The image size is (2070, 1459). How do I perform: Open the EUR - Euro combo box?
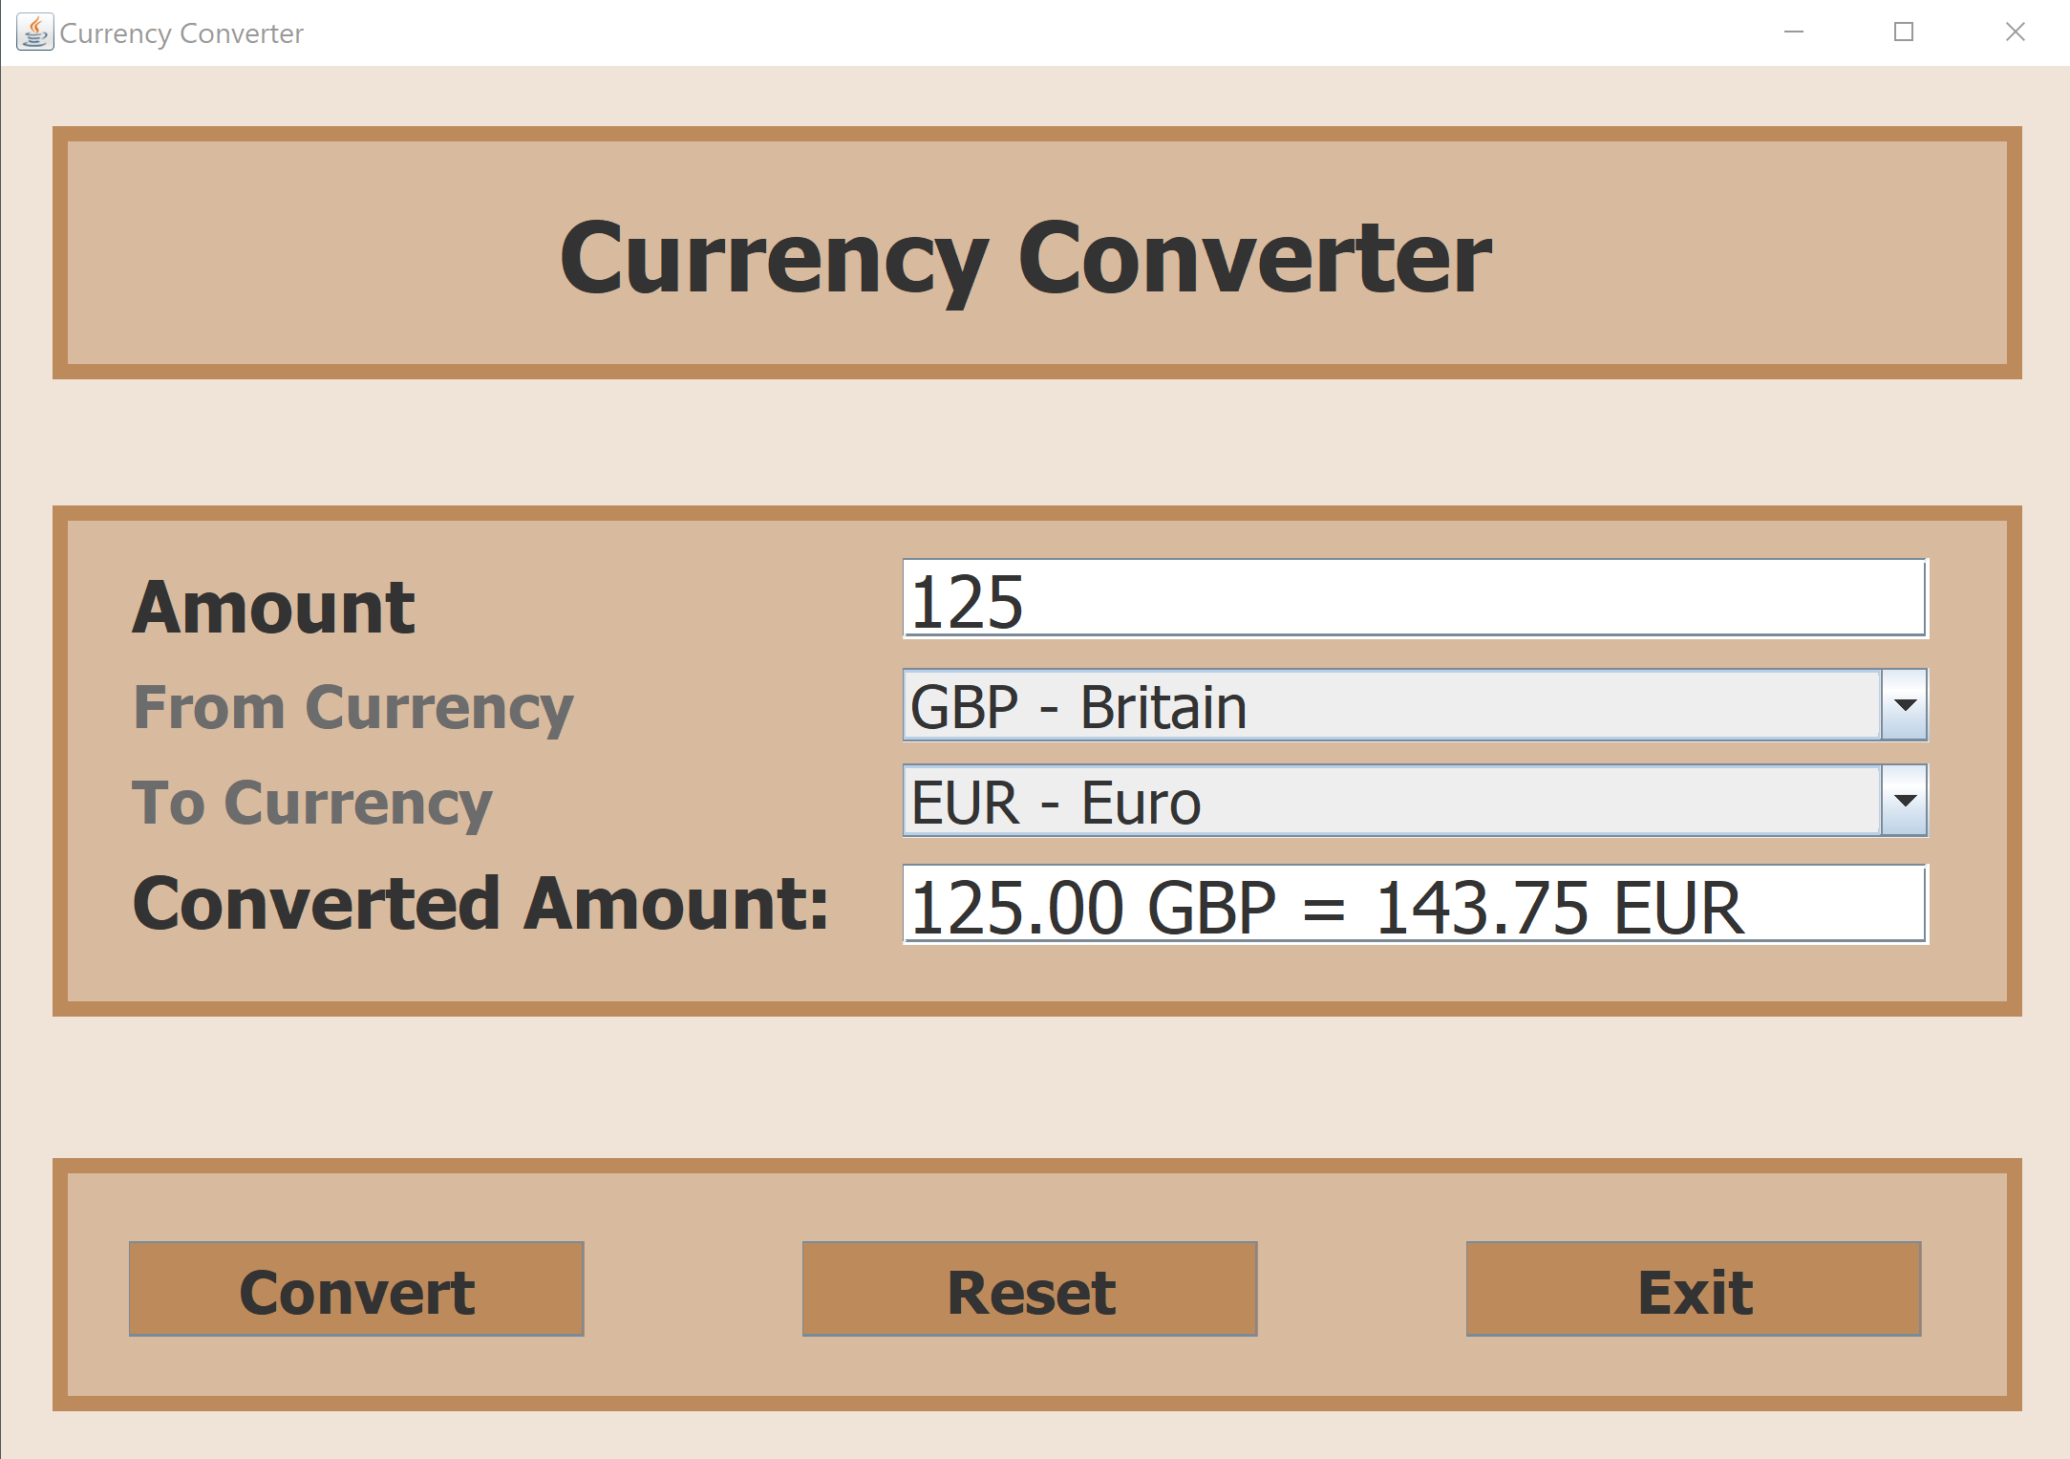tap(1391, 801)
